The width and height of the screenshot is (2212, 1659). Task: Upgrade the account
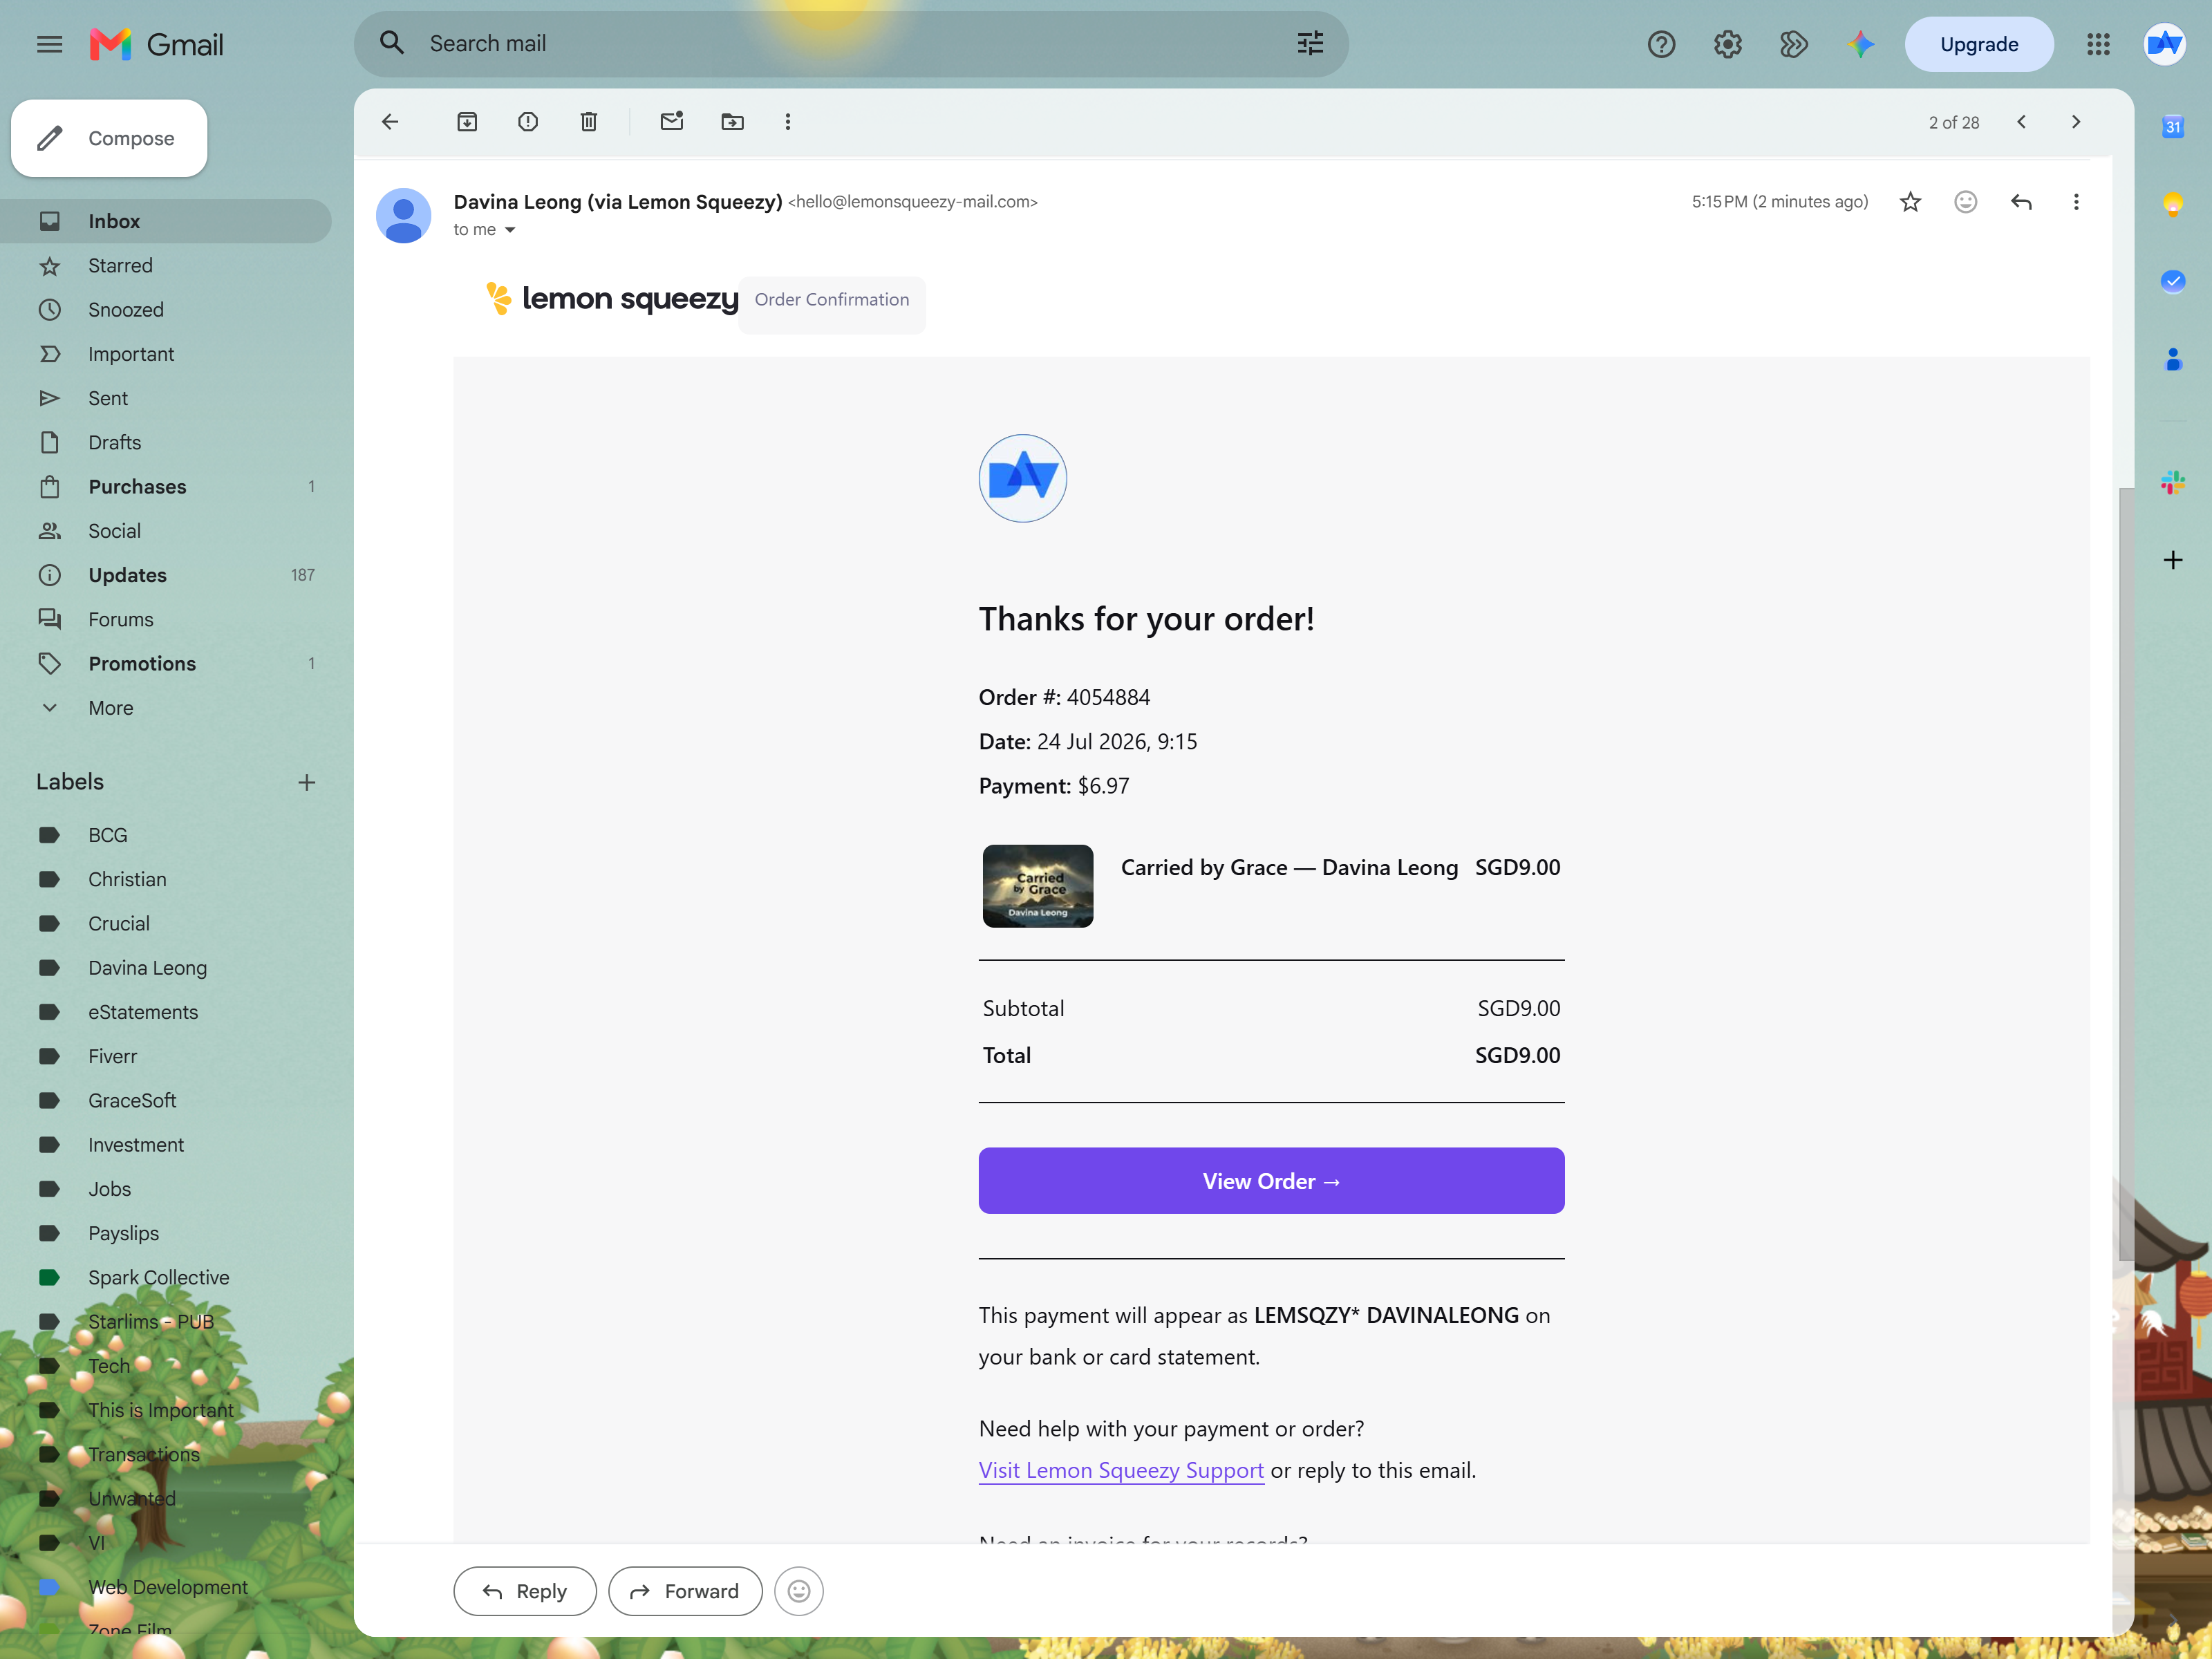1979,44
